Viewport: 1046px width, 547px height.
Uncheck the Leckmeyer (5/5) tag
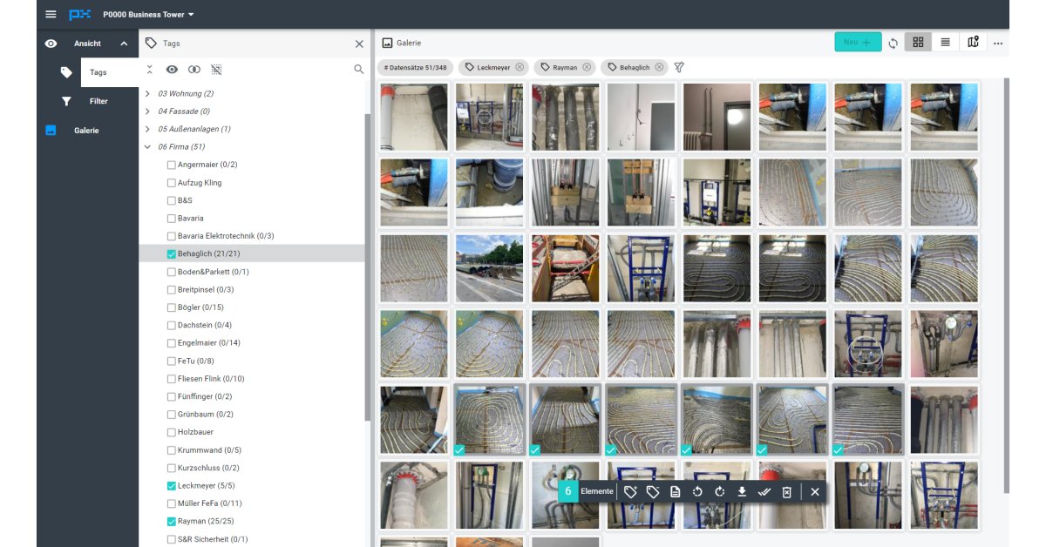click(172, 486)
